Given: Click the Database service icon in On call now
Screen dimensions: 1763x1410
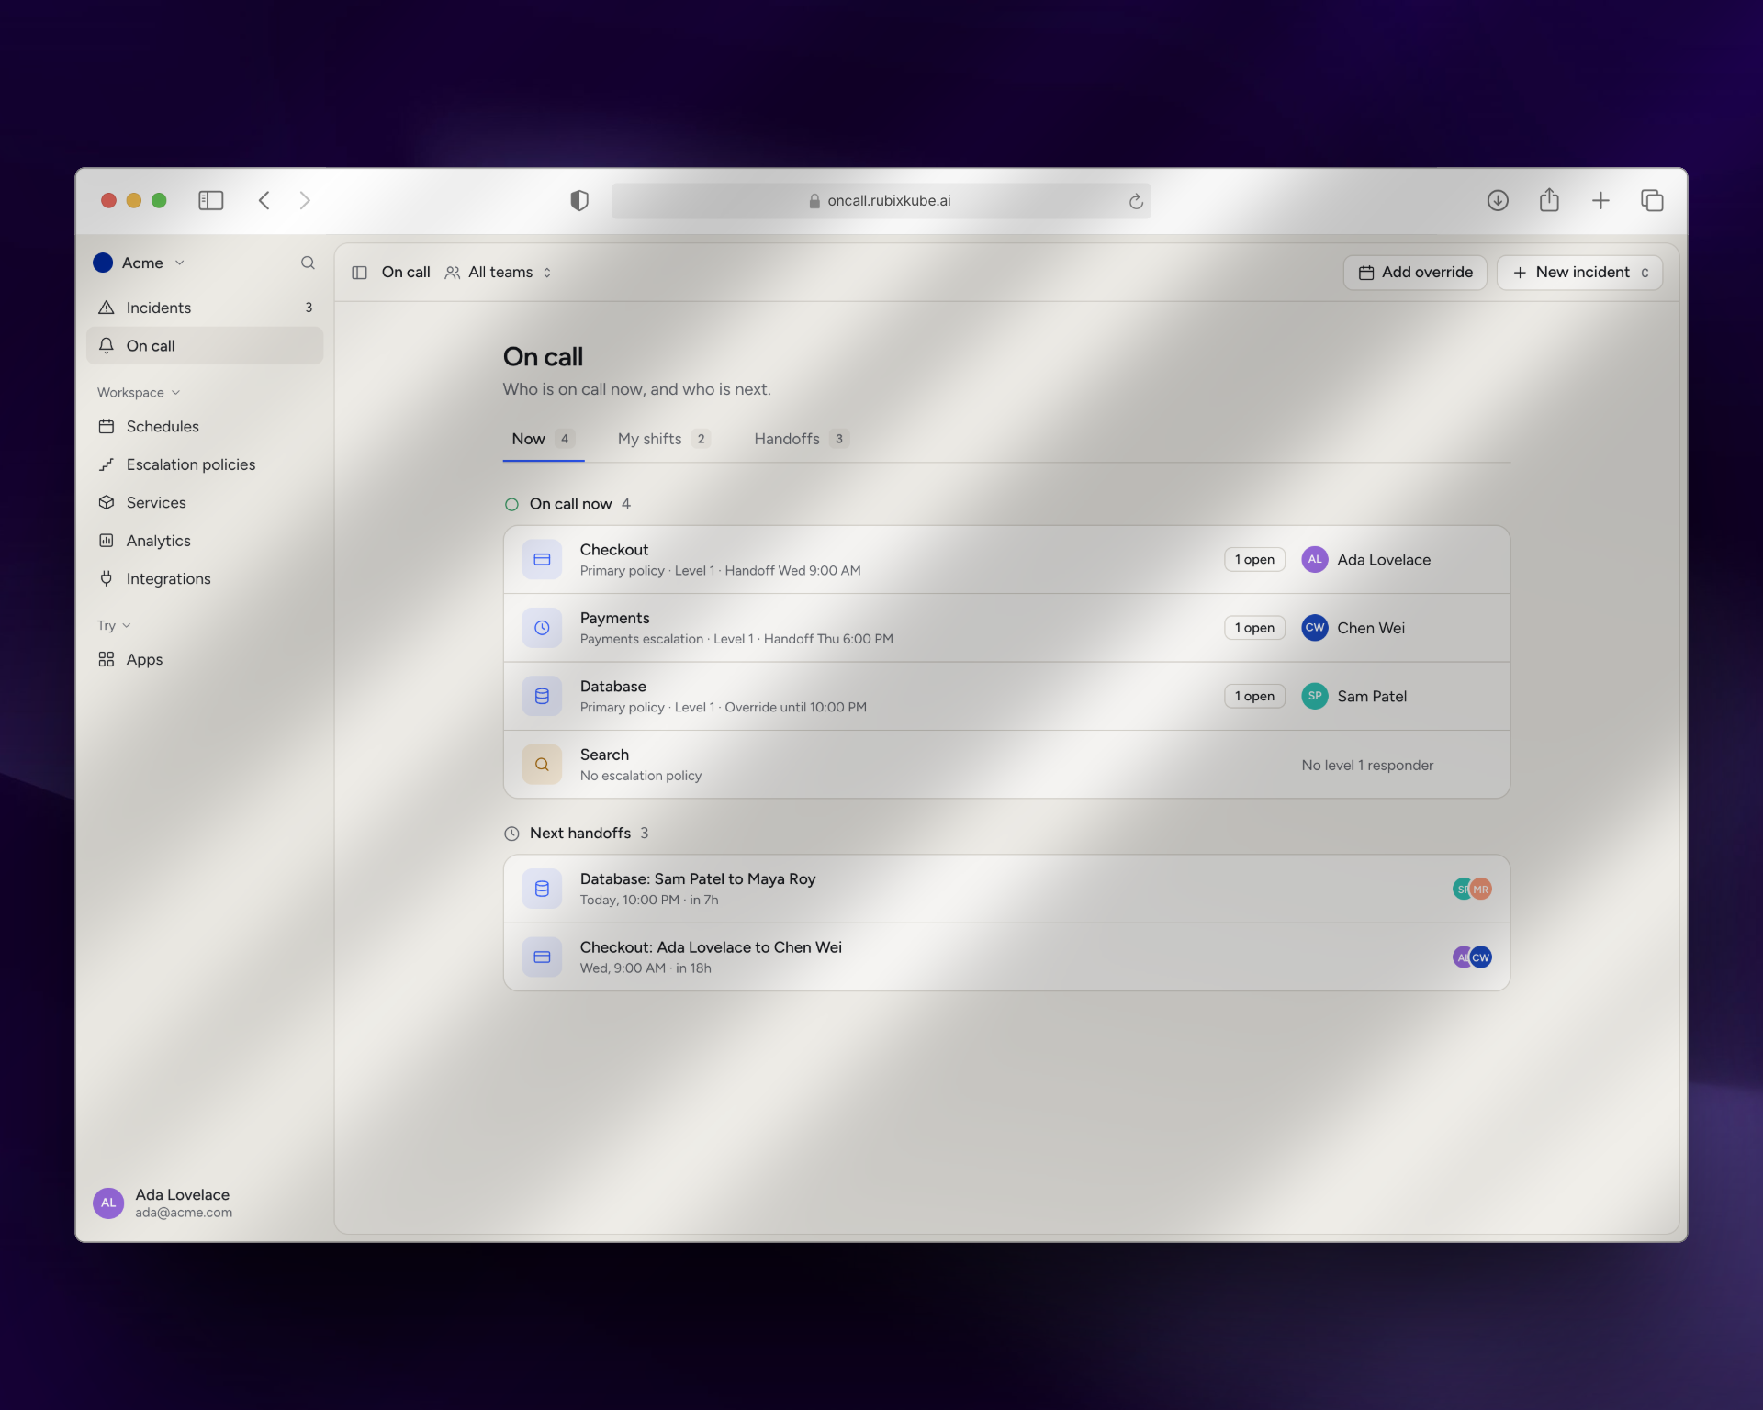Looking at the screenshot, I should pos(542,696).
